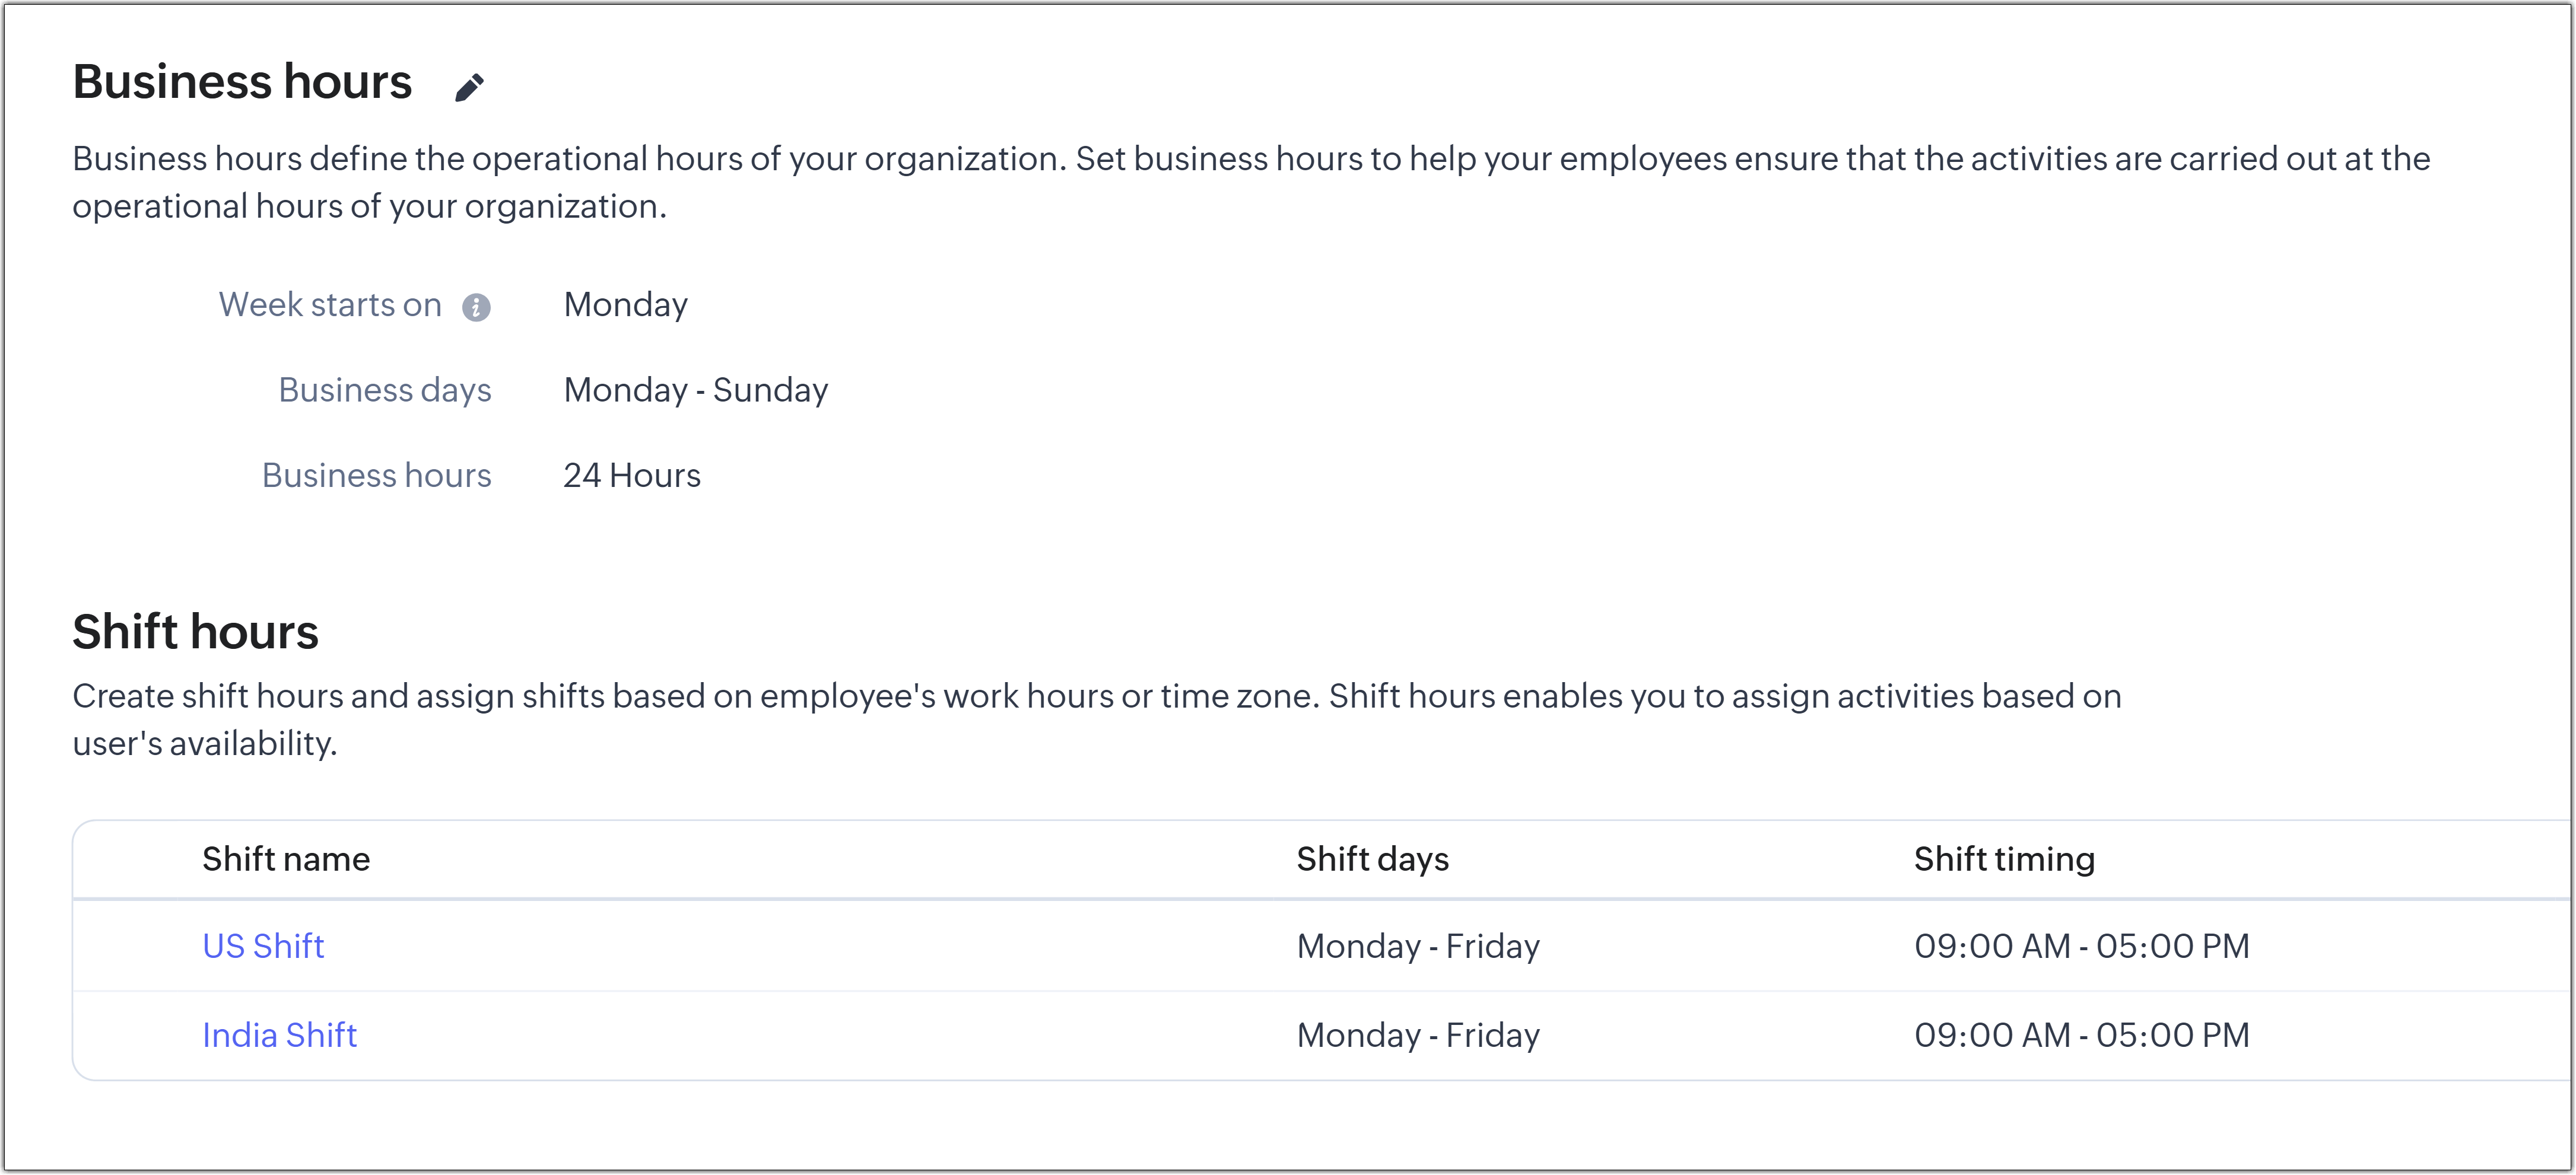Click the Monday - Sunday business days value
Image resolution: width=2576 pixels, height=1175 pixels.
pos(695,390)
